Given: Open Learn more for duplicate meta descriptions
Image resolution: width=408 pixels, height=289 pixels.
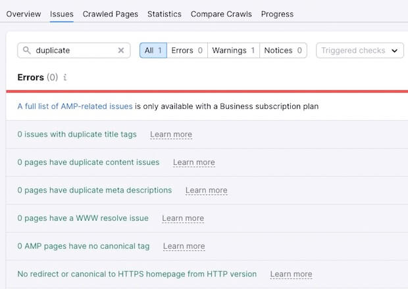Looking at the screenshot, I should (207, 190).
